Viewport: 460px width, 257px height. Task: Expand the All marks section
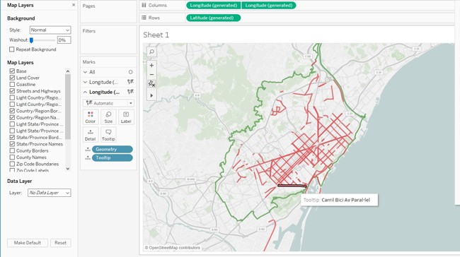point(85,72)
